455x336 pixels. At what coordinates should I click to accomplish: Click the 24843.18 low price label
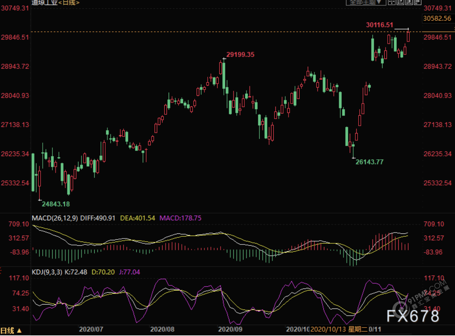coord(56,204)
